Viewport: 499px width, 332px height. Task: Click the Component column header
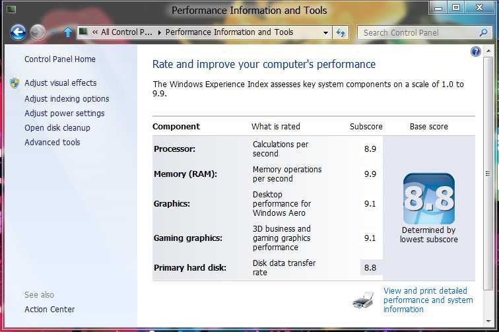(x=176, y=127)
